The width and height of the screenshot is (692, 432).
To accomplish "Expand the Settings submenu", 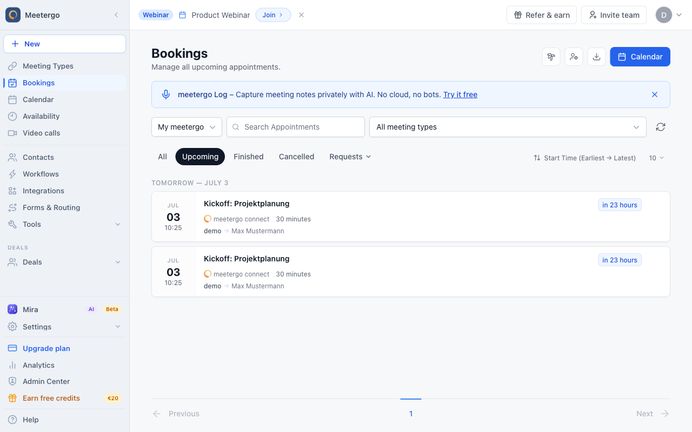I will (65, 327).
